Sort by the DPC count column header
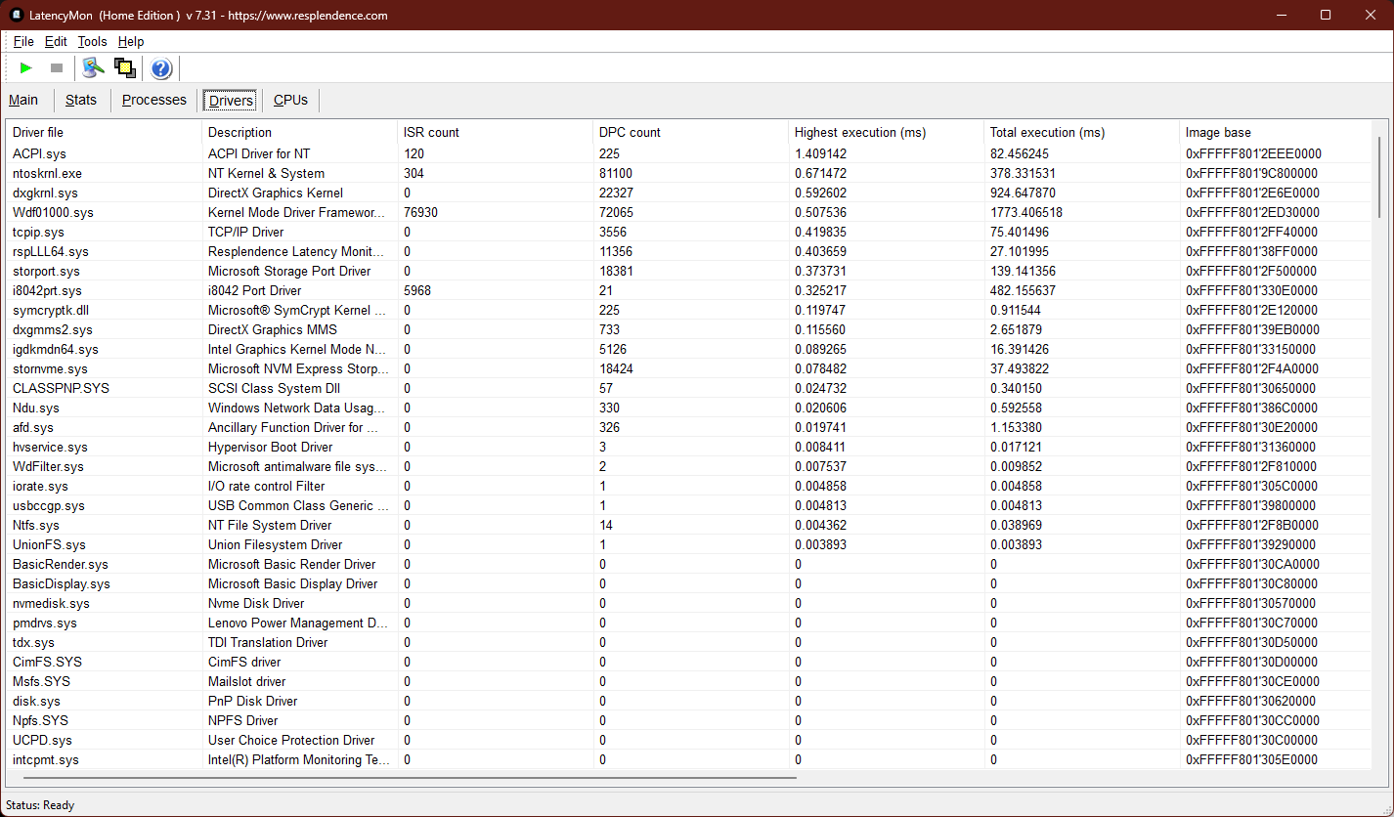The width and height of the screenshot is (1394, 817). [x=630, y=132]
